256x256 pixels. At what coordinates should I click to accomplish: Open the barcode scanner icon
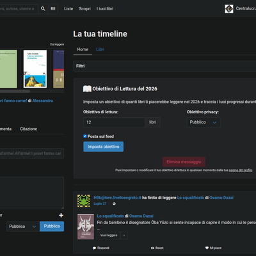click(x=53, y=8)
